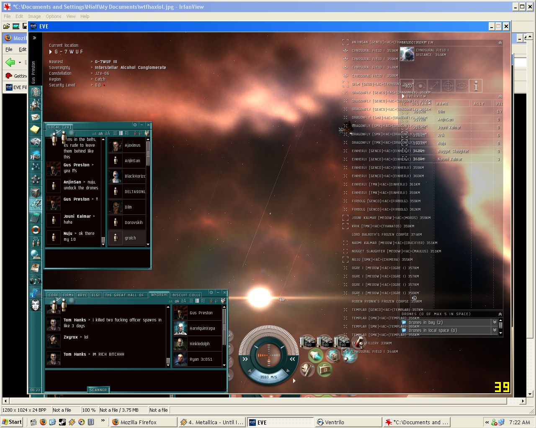Toggle smallest font size in Local chat
Viewport: 536px width, 428px height.
click(94, 134)
